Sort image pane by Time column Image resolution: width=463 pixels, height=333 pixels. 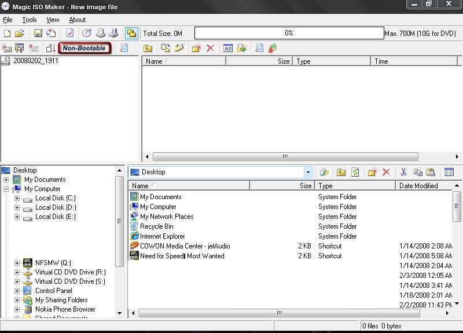(x=414, y=61)
